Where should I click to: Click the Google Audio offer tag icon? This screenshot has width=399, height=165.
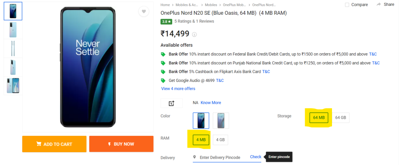coord(163,80)
